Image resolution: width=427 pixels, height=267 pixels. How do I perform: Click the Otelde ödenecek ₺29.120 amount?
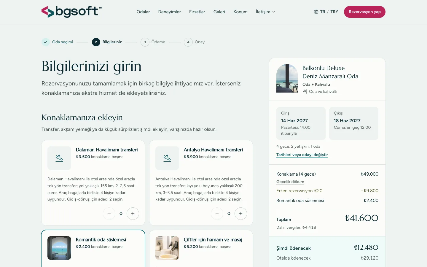point(369,258)
